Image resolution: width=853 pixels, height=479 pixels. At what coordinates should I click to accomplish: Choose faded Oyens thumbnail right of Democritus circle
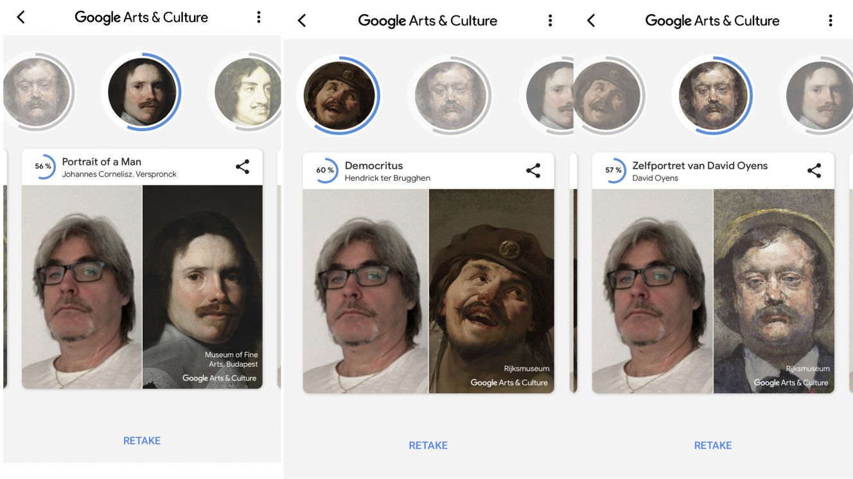[x=450, y=95]
